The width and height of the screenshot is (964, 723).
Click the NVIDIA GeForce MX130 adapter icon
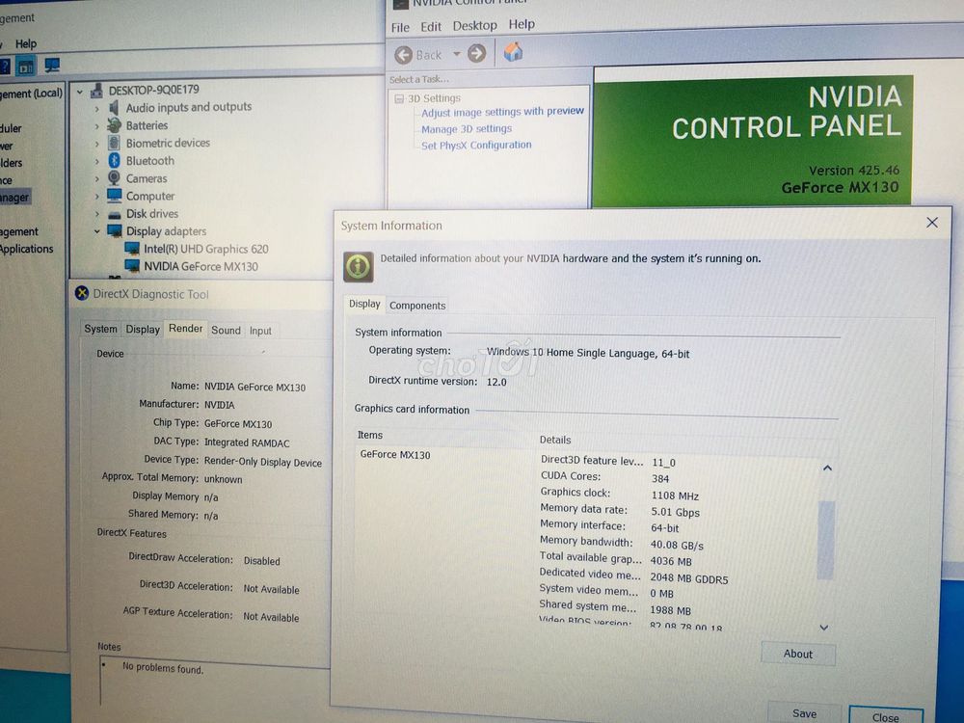132,266
